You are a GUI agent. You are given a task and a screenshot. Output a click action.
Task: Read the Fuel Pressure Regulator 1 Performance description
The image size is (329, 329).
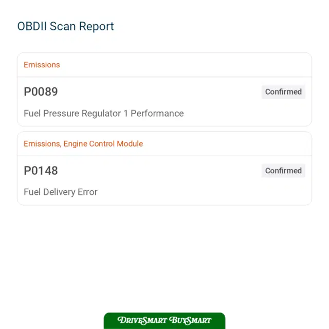[x=104, y=113]
